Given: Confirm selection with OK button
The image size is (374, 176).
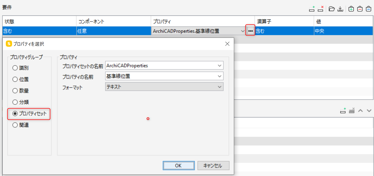Looking at the screenshot, I should [179, 166].
